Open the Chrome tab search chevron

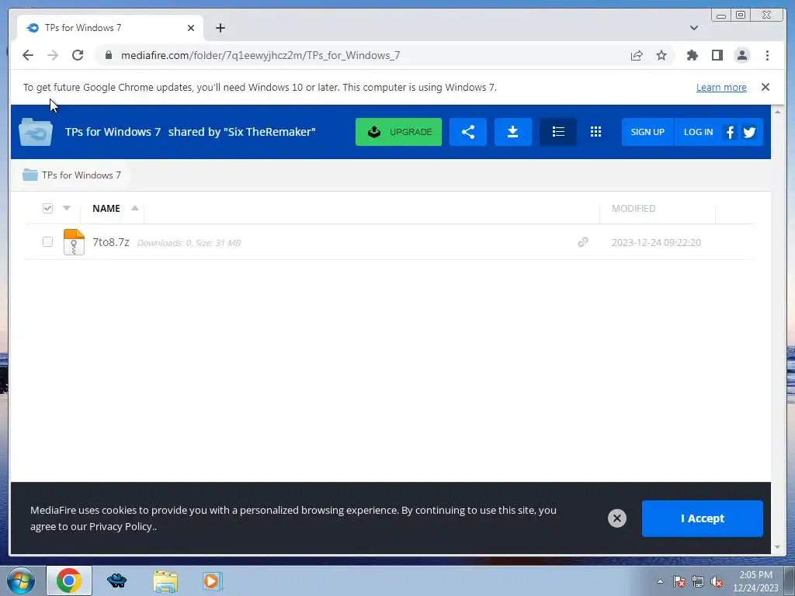click(694, 28)
